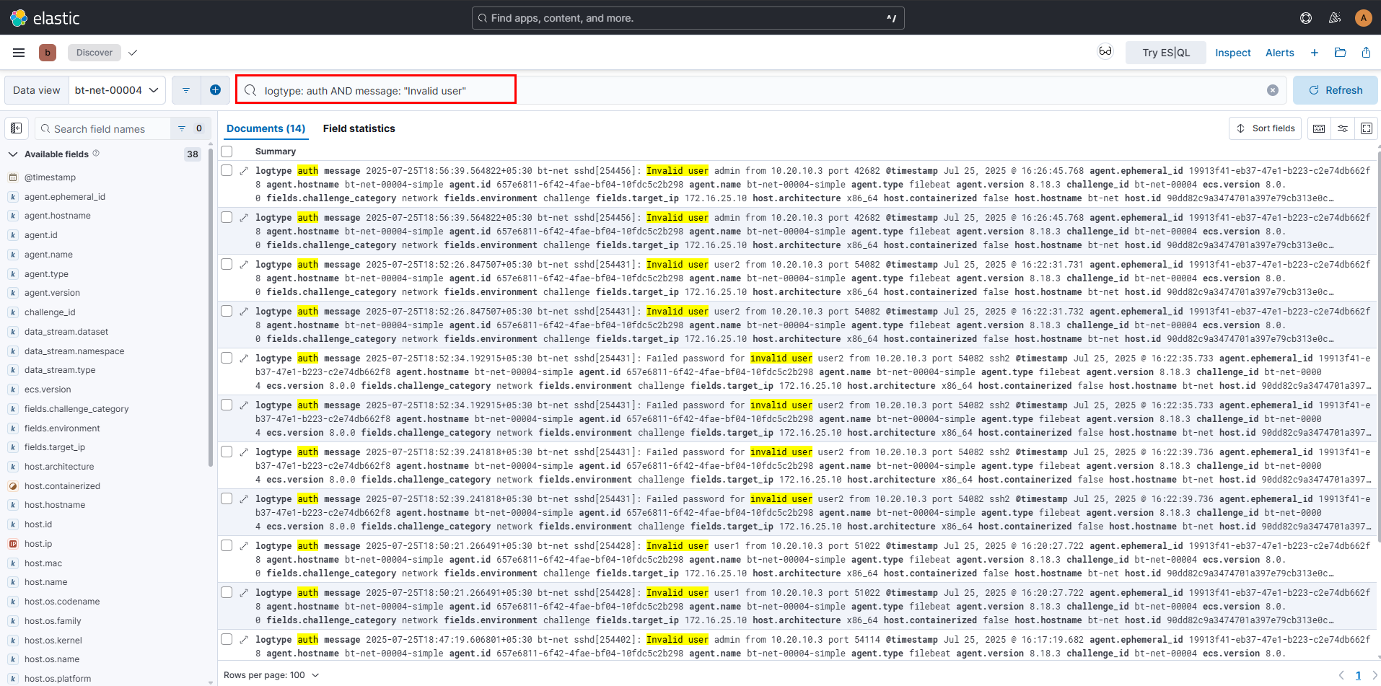Click the Data view label

(37, 90)
